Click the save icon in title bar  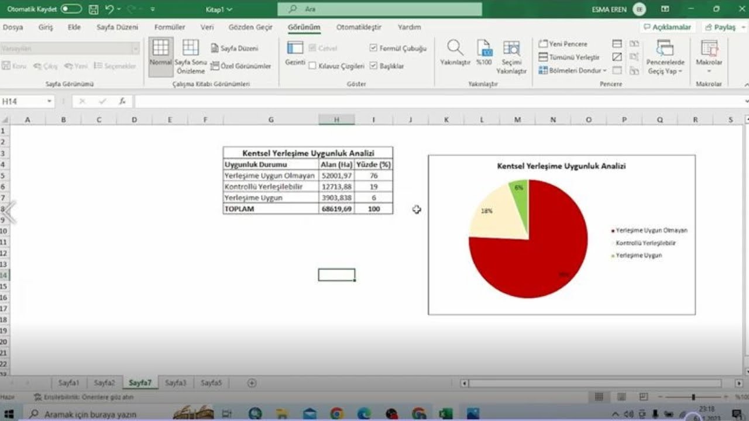[x=94, y=9]
